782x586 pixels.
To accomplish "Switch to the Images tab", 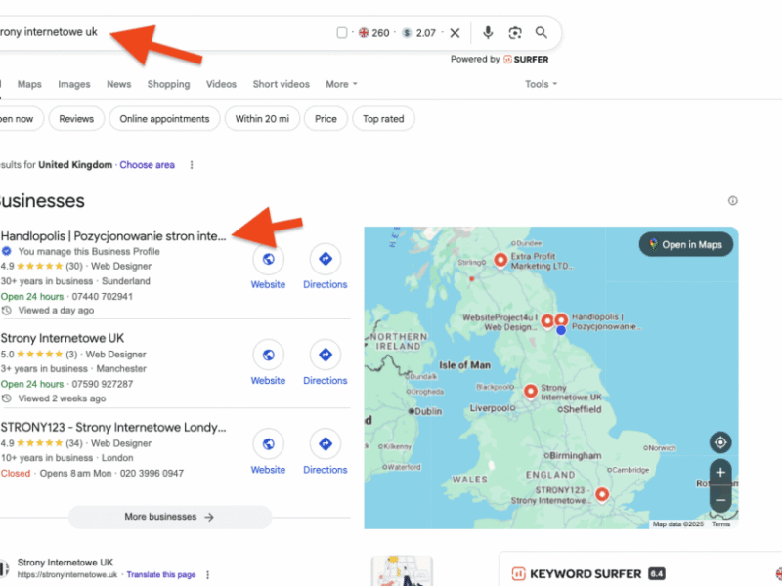I will pyautogui.click(x=73, y=84).
